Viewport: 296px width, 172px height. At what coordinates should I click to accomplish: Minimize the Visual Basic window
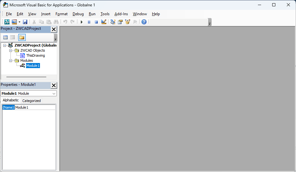[260, 5]
